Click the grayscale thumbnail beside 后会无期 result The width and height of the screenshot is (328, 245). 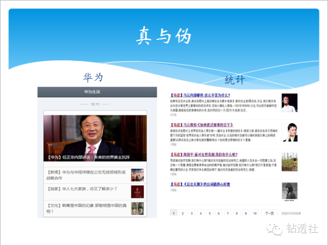pyautogui.click(x=290, y=192)
